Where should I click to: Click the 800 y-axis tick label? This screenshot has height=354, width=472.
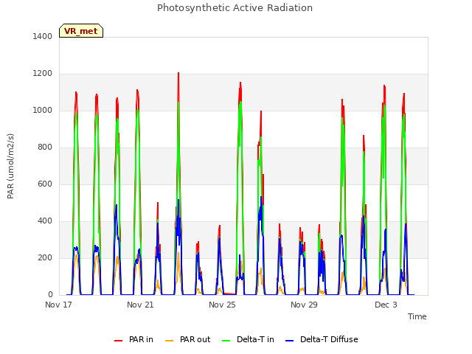45,147
